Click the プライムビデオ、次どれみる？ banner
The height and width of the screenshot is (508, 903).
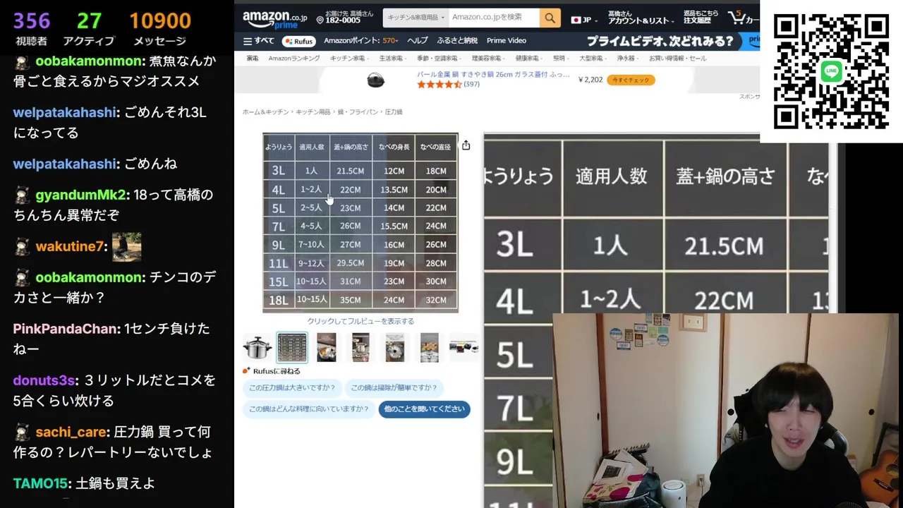660,41
